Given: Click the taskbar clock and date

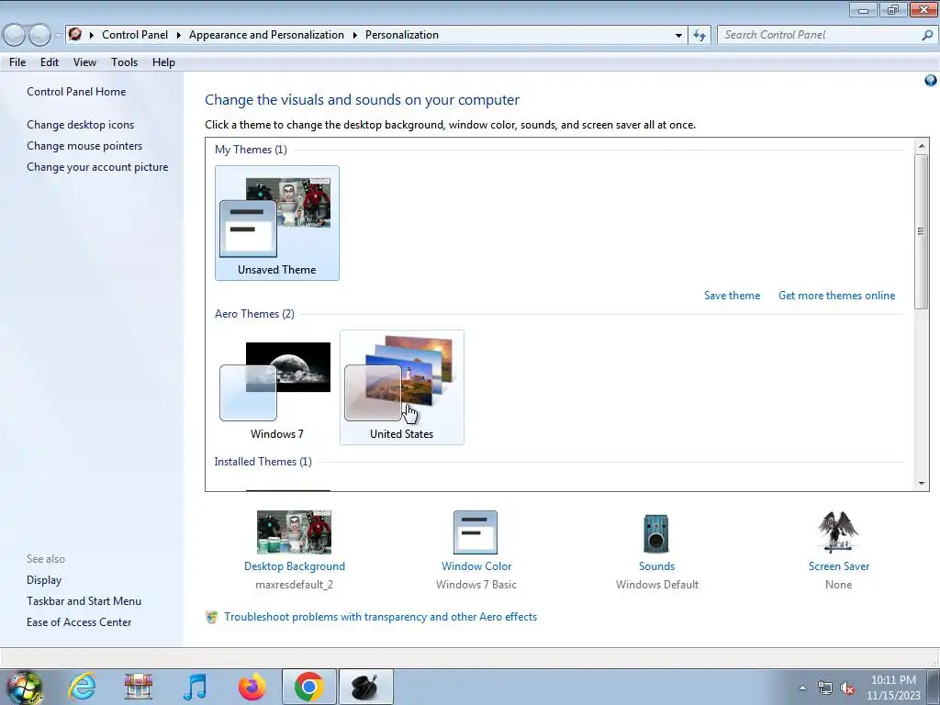Looking at the screenshot, I should point(893,688).
